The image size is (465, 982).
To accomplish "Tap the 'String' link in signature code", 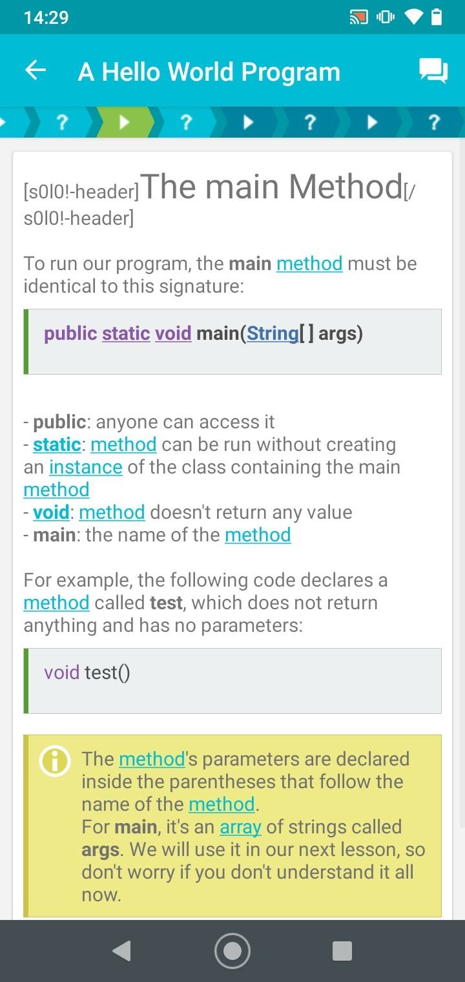I will [x=273, y=333].
